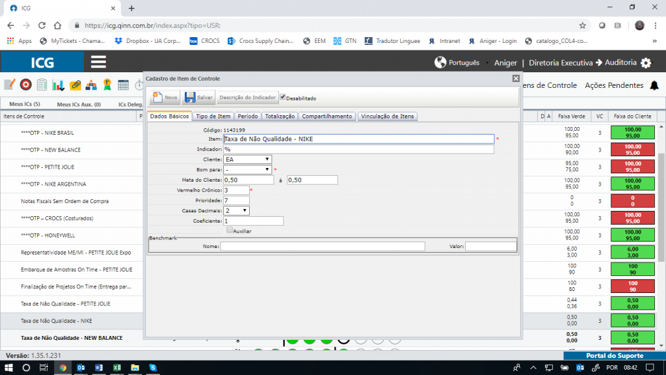Screen dimensions: 666x375
Task: Click the Descrição do Indicador button
Action: click(247, 98)
